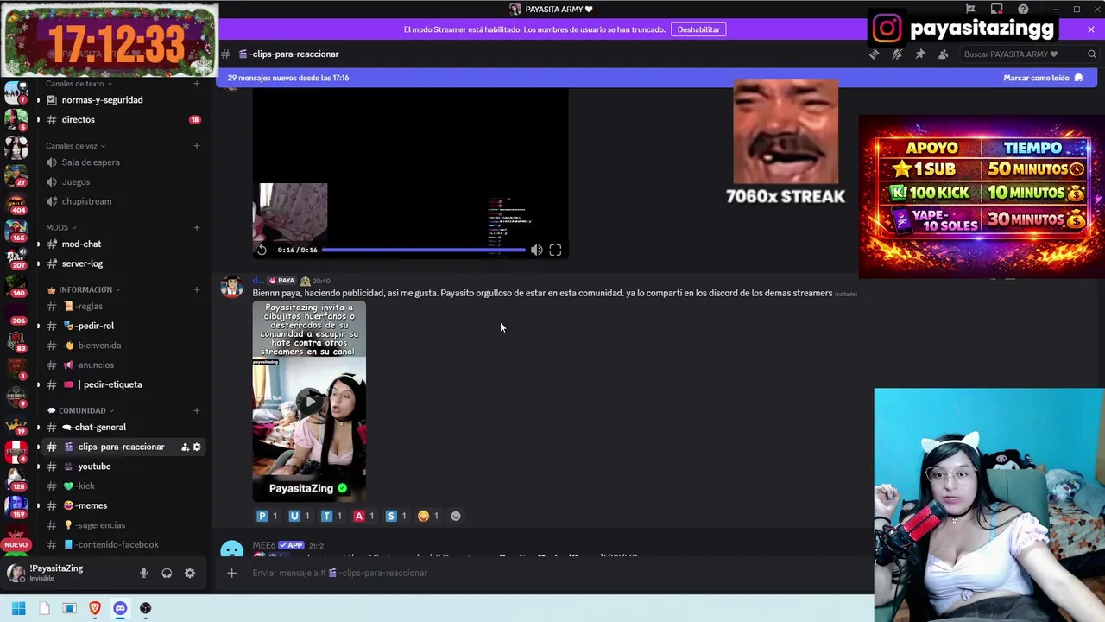Create channel in COMUNIDAD category plus
The height and width of the screenshot is (622, 1105).
[x=197, y=410]
